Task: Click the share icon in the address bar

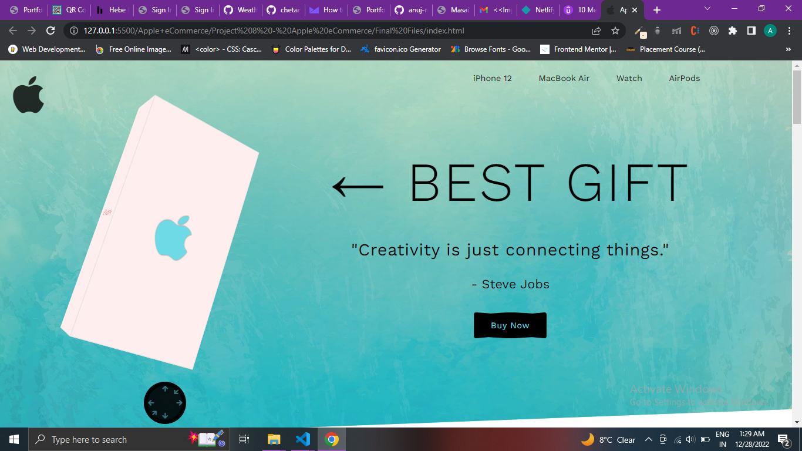Action: [x=597, y=31]
